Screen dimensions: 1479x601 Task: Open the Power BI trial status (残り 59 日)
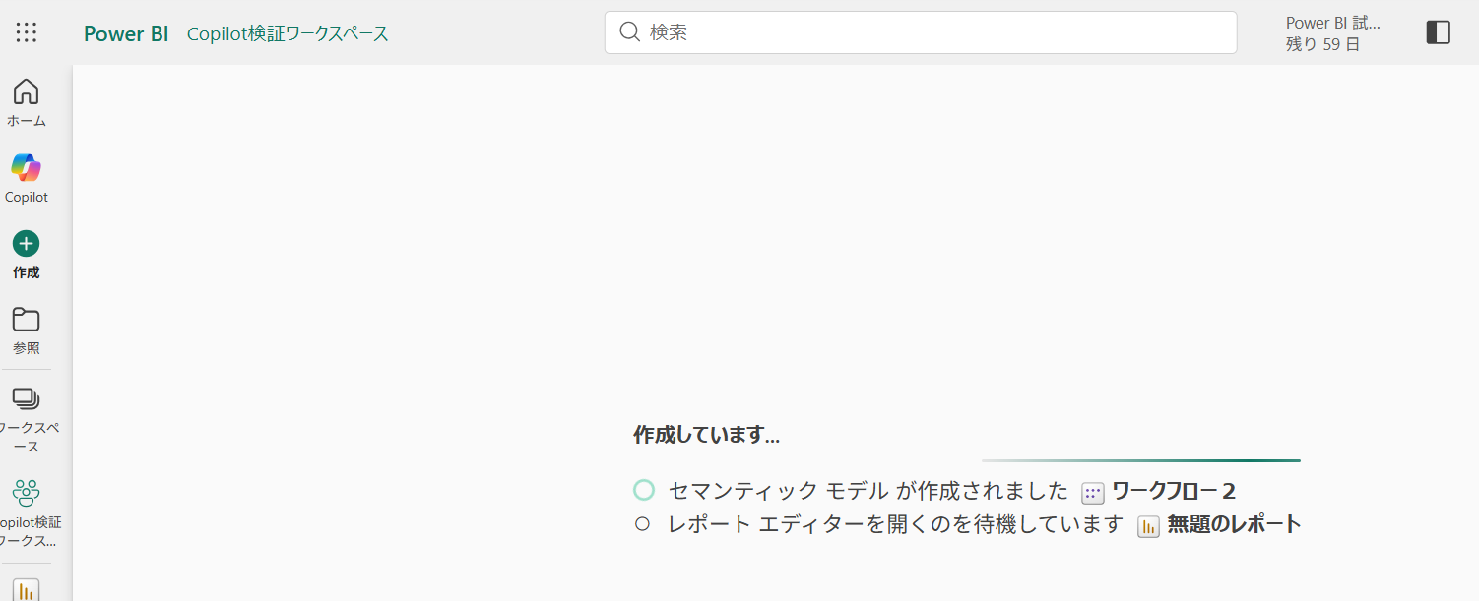tap(1333, 33)
